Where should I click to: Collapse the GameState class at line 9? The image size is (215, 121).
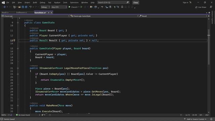(x=18, y=23)
